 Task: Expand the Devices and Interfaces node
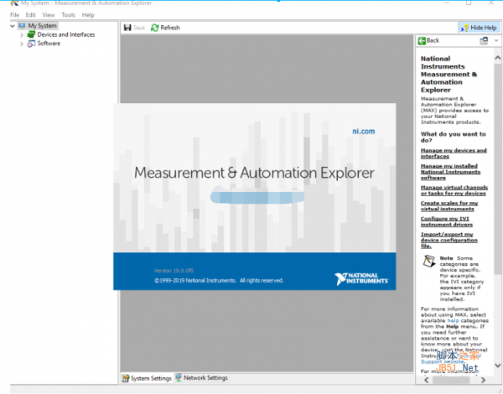[22, 34]
